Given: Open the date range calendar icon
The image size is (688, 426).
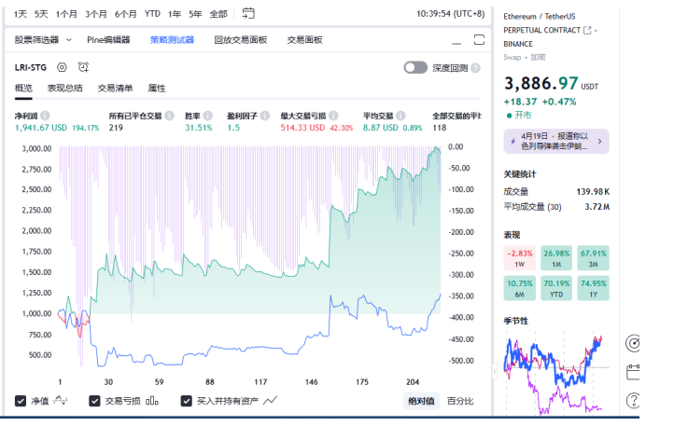Looking at the screenshot, I should click(247, 14).
